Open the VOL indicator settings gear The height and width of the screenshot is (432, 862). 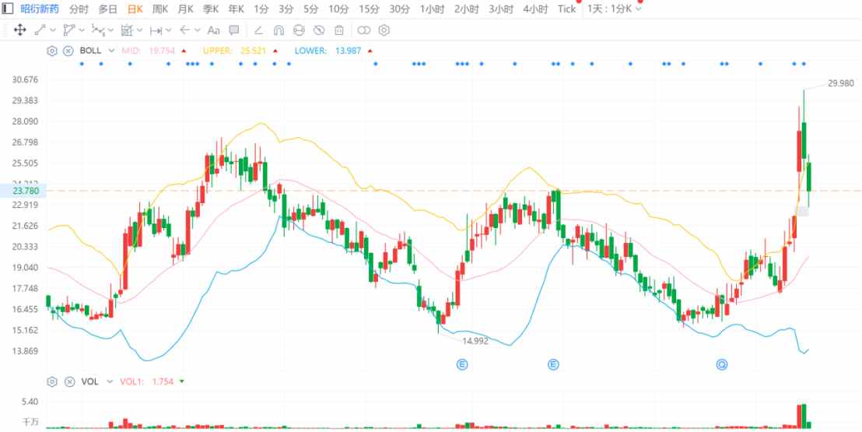(51, 381)
